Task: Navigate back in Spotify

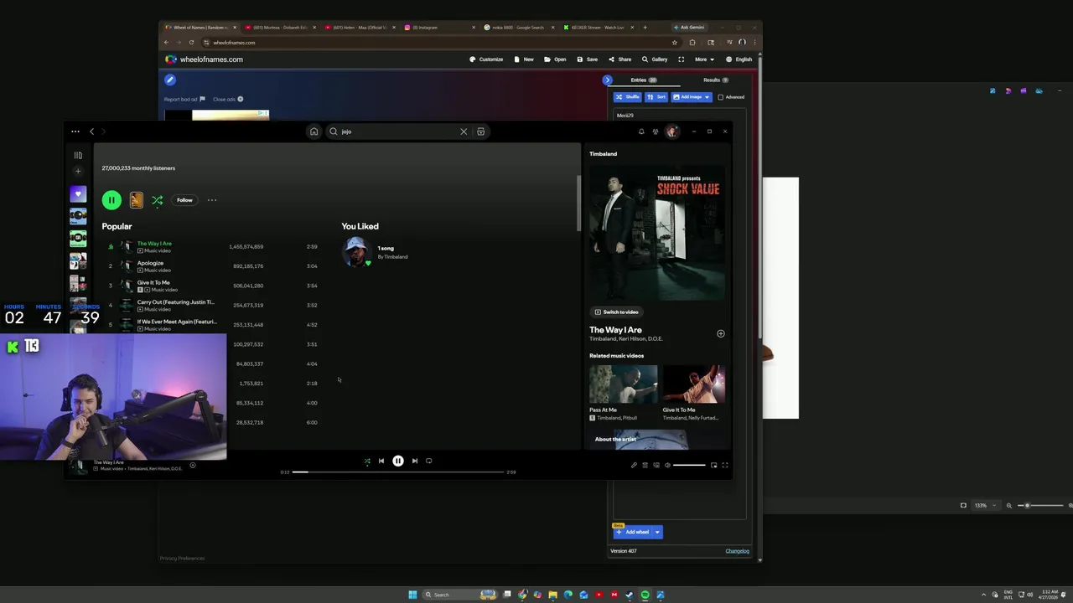Action: tap(92, 131)
